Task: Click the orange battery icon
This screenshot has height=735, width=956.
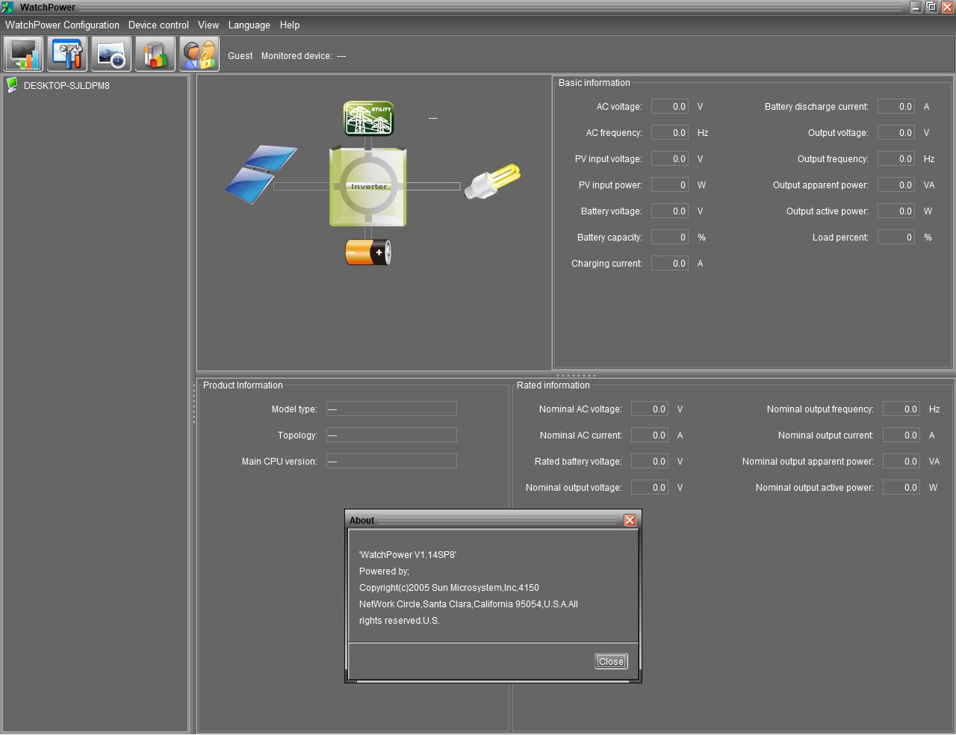Action: (x=368, y=252)
